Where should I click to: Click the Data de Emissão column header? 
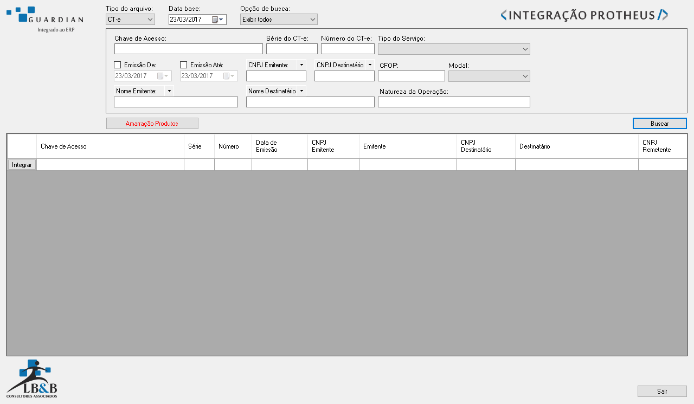(279, 146)
